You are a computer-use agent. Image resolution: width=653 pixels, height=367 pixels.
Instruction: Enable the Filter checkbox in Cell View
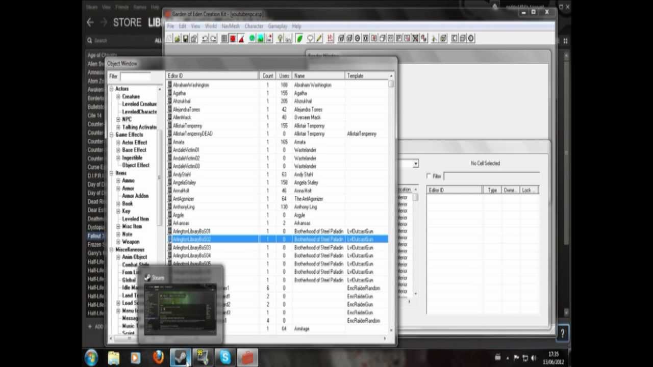tap(429, 176)
